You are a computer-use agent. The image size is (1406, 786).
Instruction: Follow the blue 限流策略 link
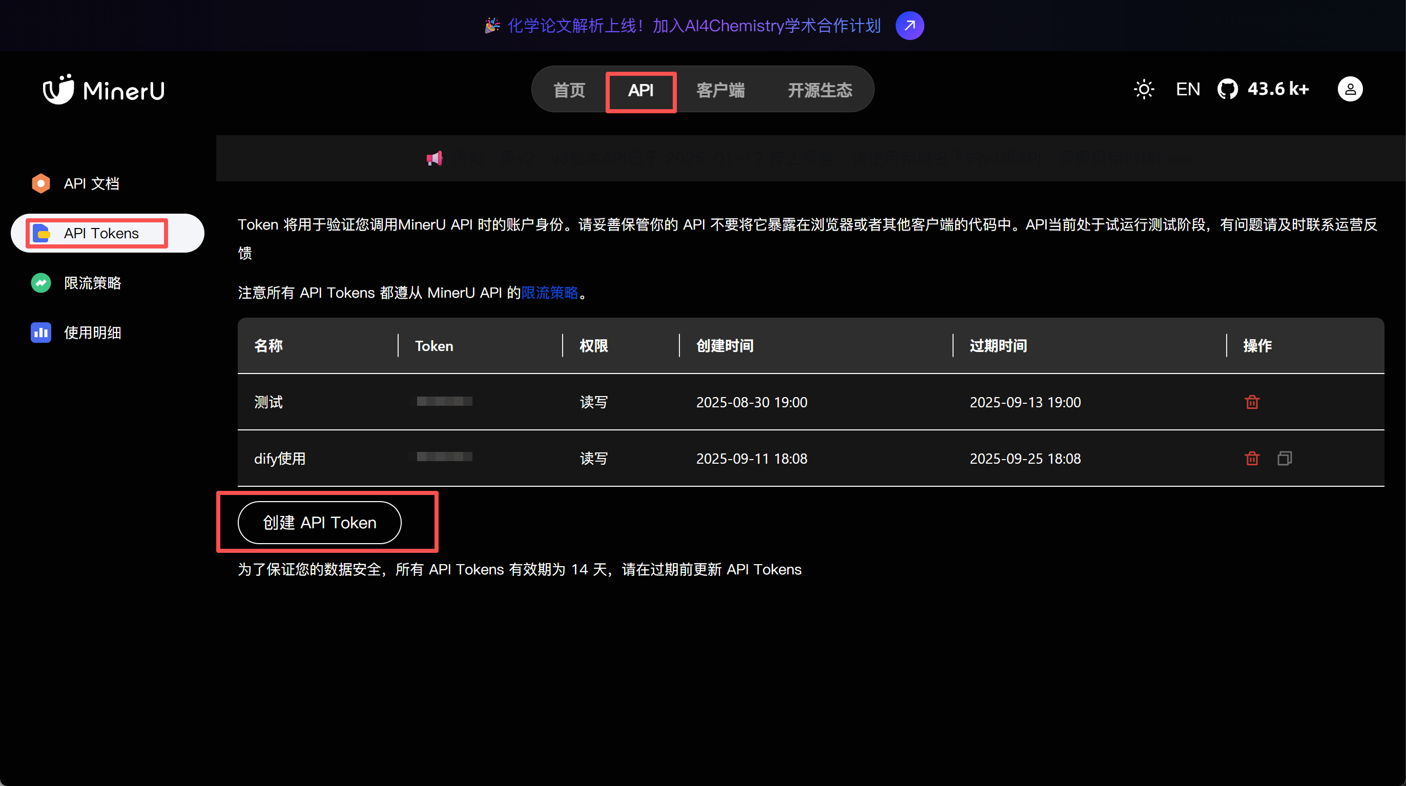click(x=550, y=293)
